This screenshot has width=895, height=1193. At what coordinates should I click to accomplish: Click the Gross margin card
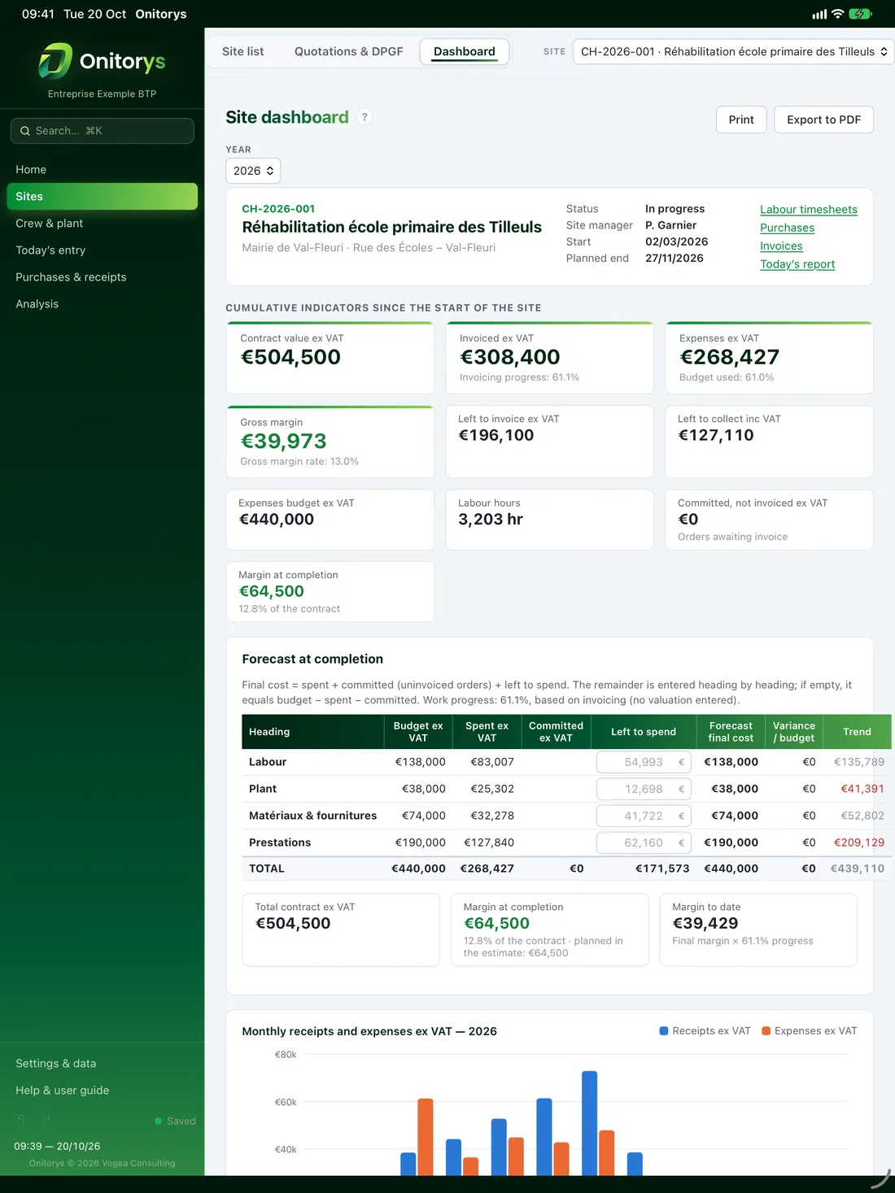(330, 442)
